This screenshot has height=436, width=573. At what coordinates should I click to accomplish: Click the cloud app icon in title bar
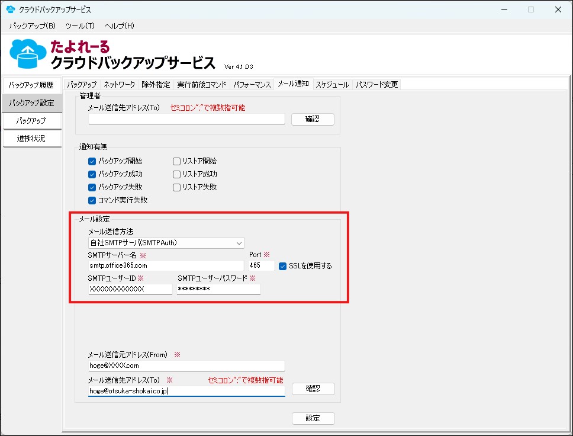10,9
